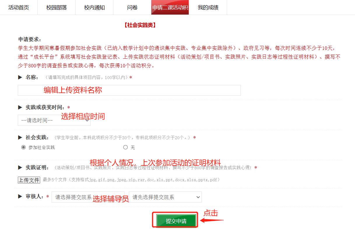Go to 校内通知 tab

(94, 7)
